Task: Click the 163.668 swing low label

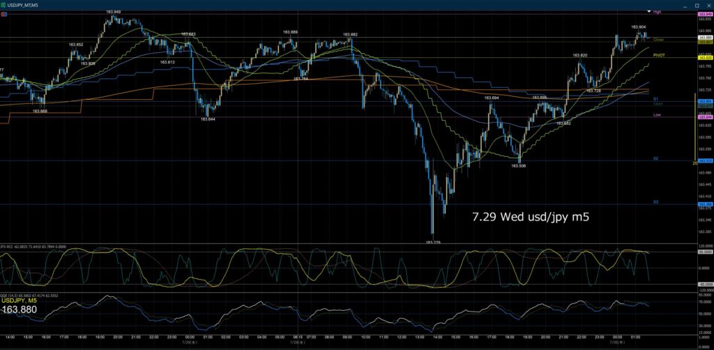Action: point(40,111)
